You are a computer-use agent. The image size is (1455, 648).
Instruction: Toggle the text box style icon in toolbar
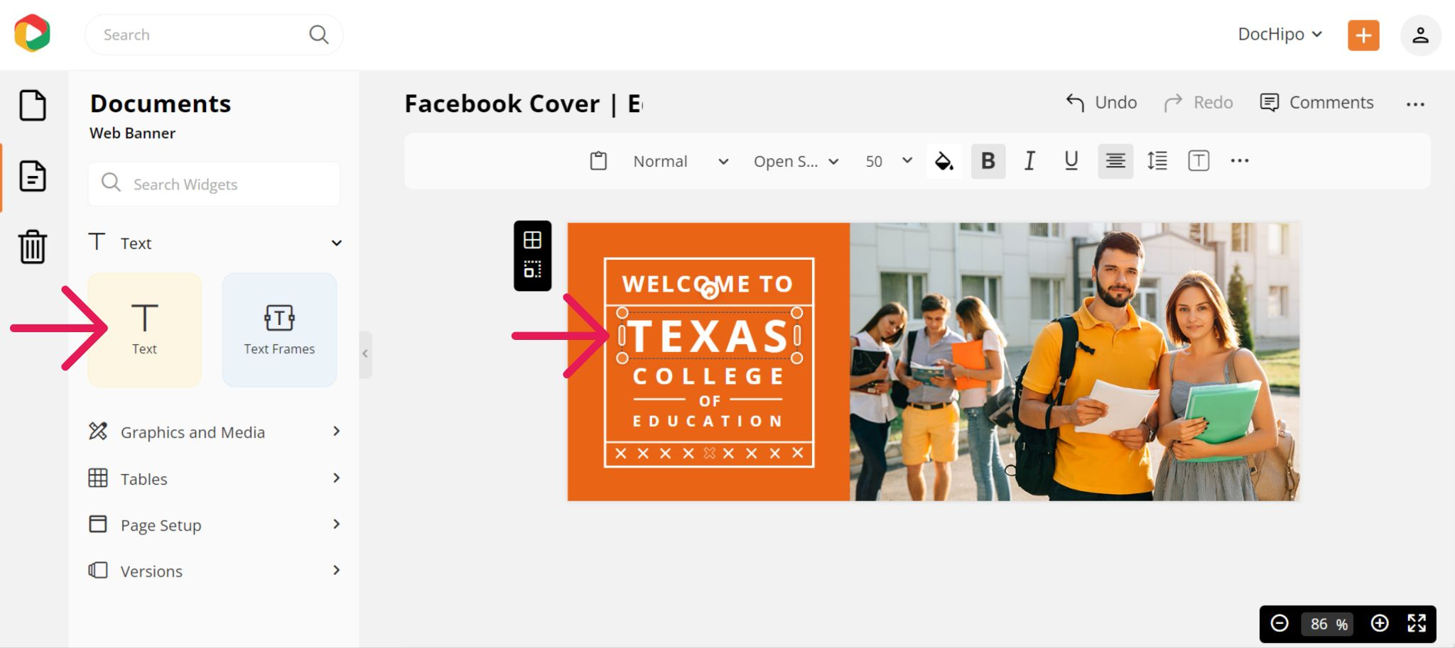coord(1199,161)
